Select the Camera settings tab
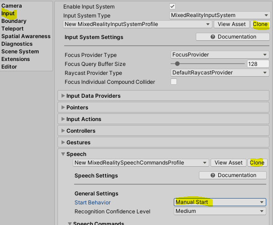This screenshot has width=273, height=225. (x=12, y=6)
